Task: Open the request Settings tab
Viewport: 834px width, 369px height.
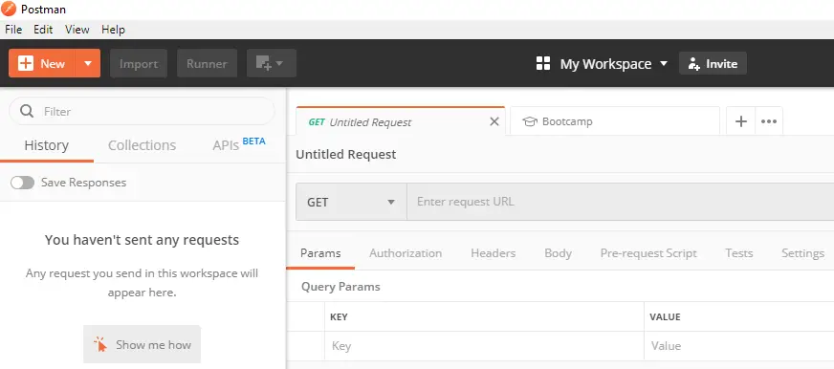Action: (x=802, y=253)
